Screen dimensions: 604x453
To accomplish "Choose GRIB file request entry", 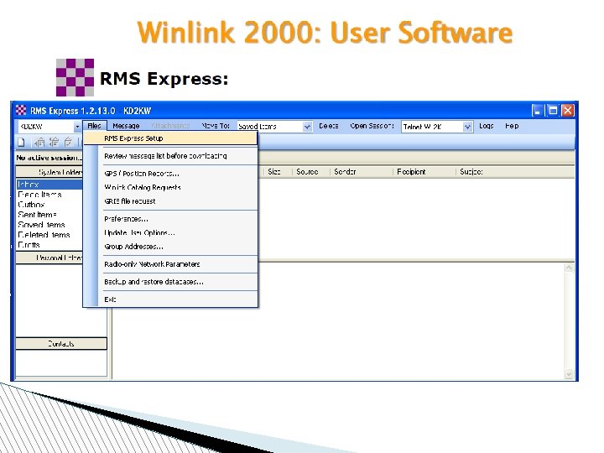I will click(x=170, y=201).
